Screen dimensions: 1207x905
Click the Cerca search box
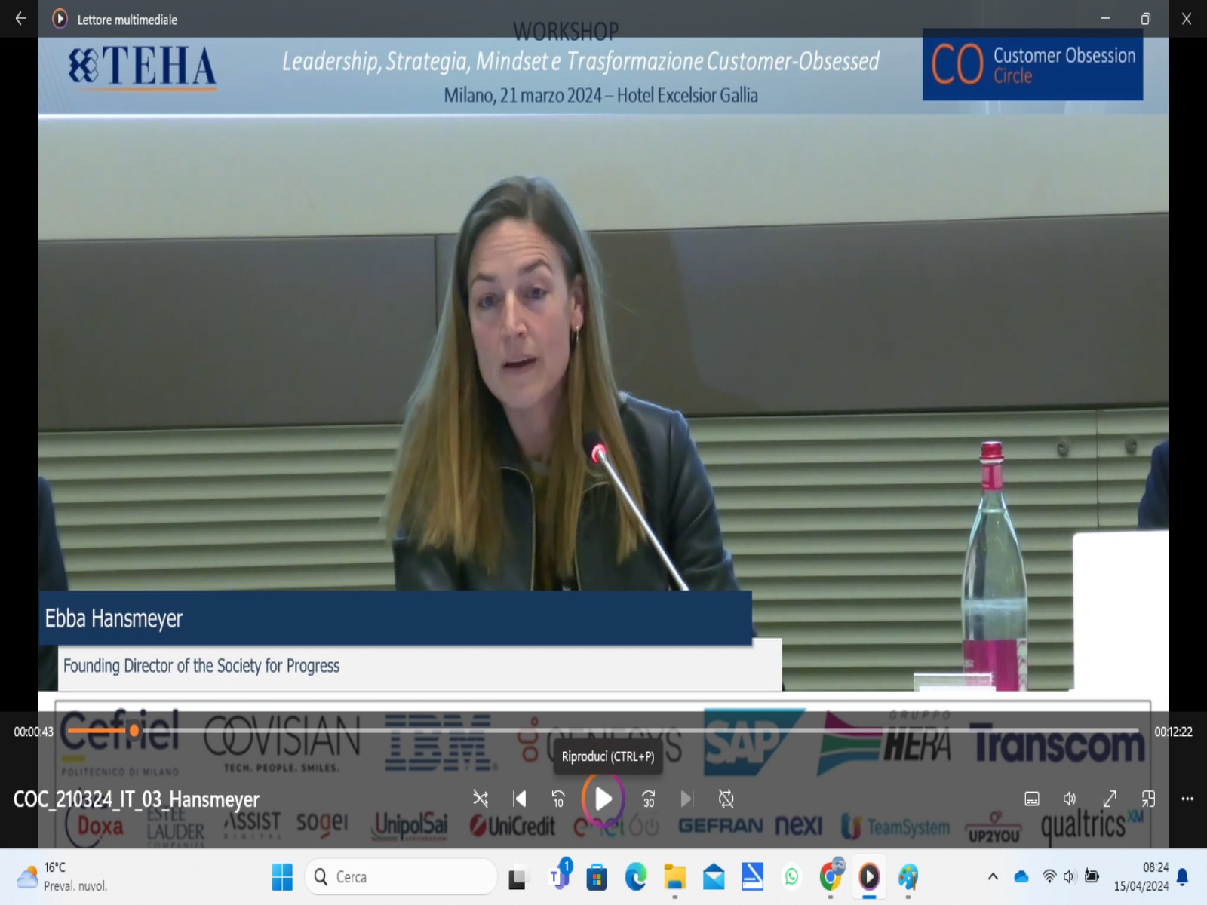(401, 877)
